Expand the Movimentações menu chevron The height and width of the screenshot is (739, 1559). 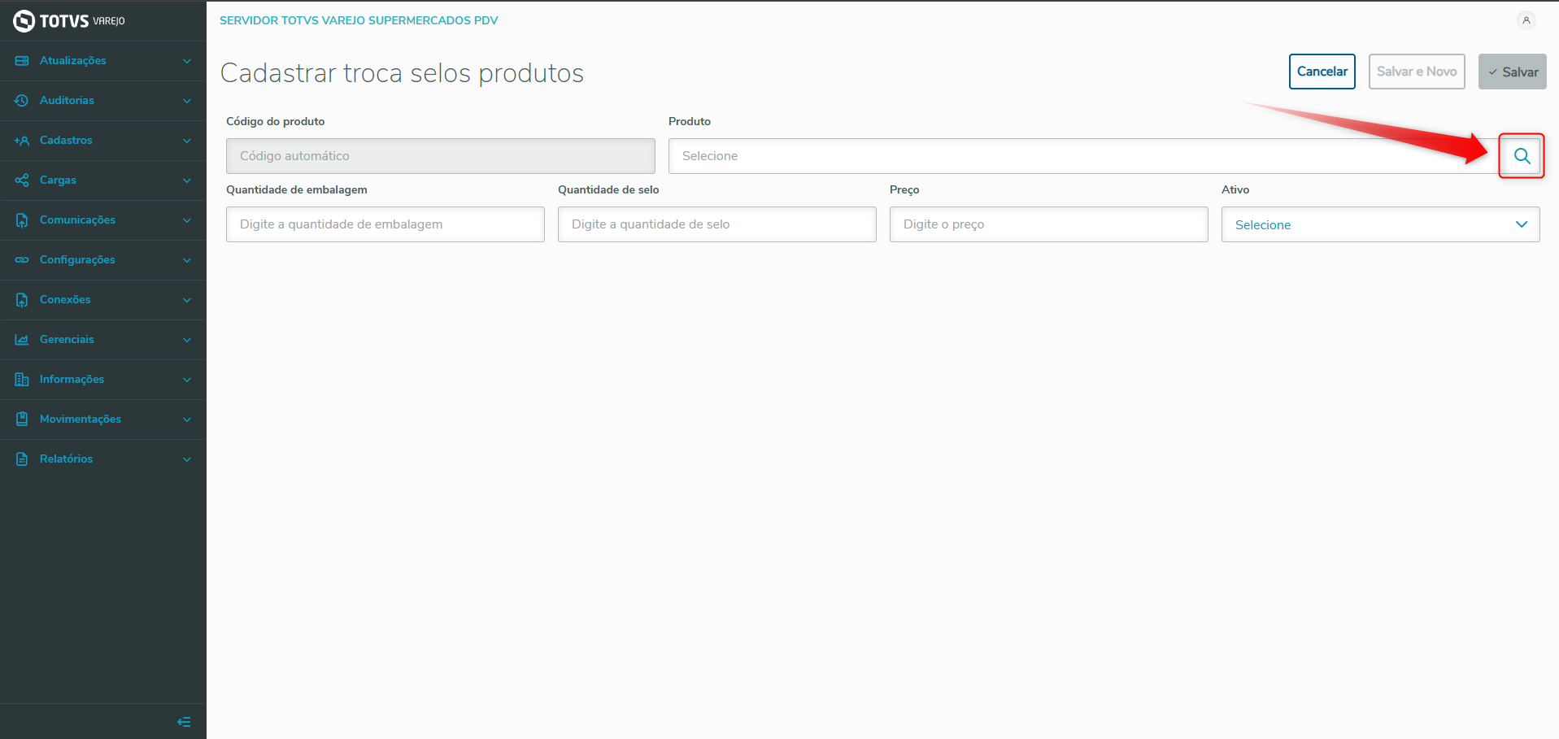[x=187, y=419]
